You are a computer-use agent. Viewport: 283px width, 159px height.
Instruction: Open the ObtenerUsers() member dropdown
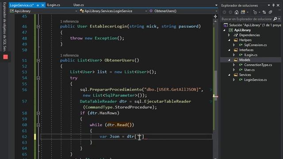click(216, 11)
